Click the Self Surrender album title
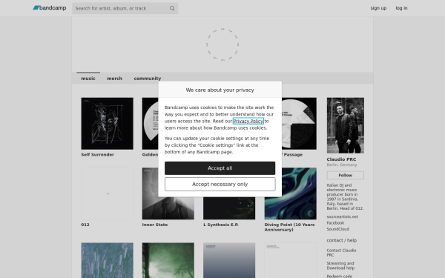Screen dimensions: 445x278 coord(98,155)
